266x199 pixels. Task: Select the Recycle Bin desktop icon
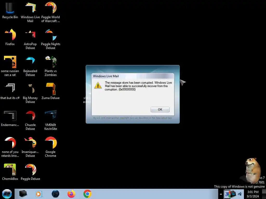[x=10, y=10]
